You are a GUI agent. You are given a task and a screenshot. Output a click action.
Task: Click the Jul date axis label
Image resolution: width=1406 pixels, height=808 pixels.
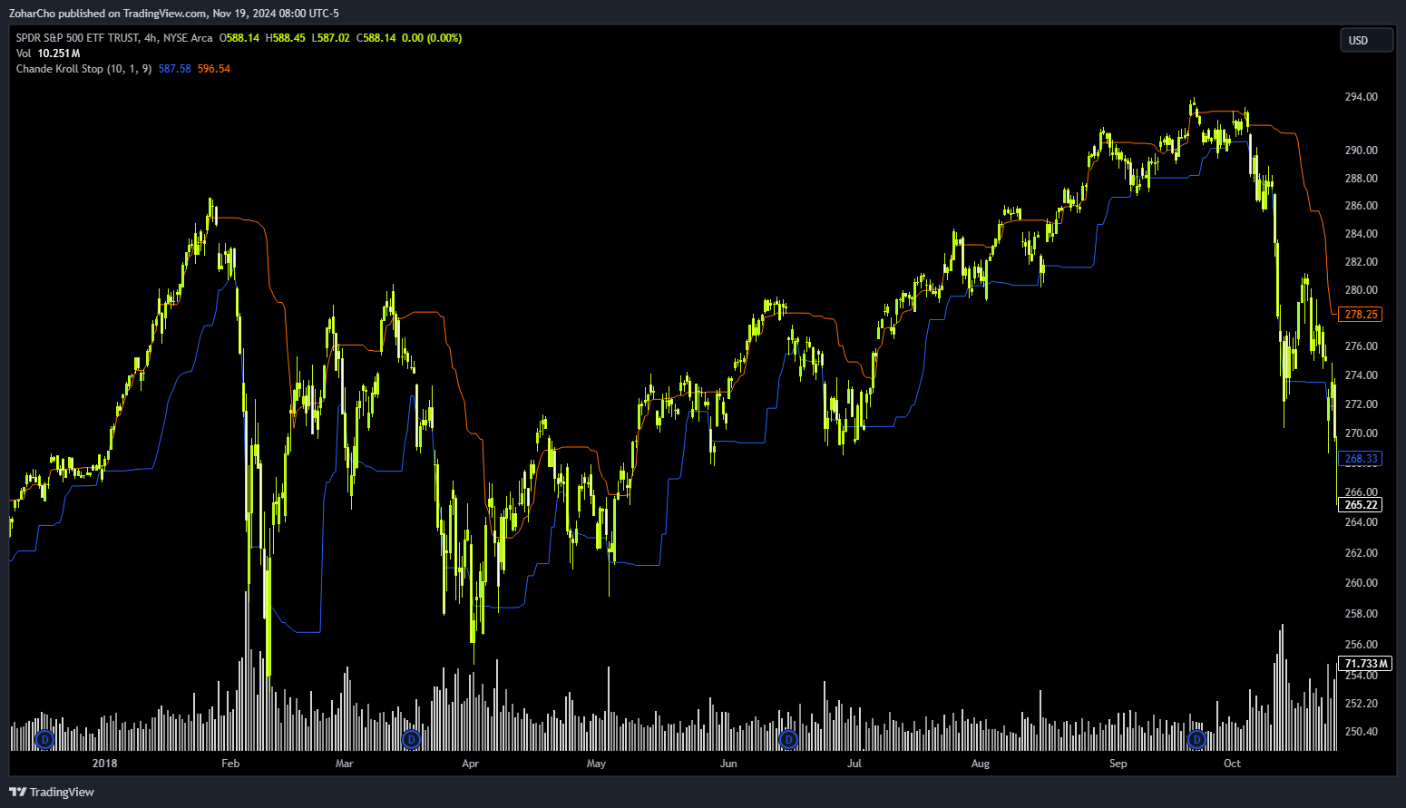pyautogui.click(x=854, y=764)
